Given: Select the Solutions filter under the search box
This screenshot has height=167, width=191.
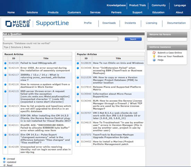Looking at the screenshot, I should click(16, 47).
